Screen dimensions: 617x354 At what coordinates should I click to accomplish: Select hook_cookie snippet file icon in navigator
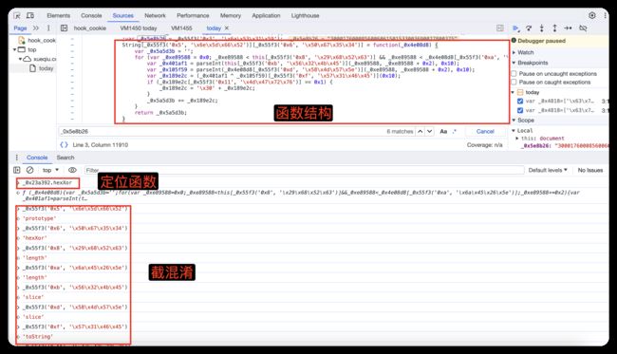pyautogui.click(x=22, y=40)
